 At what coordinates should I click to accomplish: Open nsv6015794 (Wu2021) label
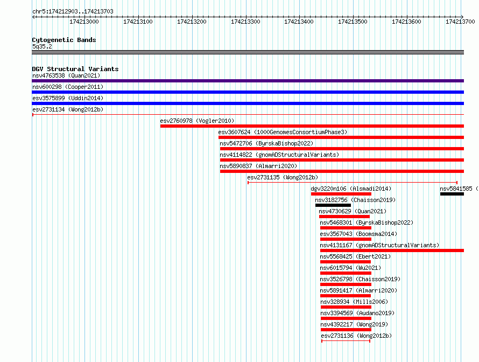click(350, 268)
